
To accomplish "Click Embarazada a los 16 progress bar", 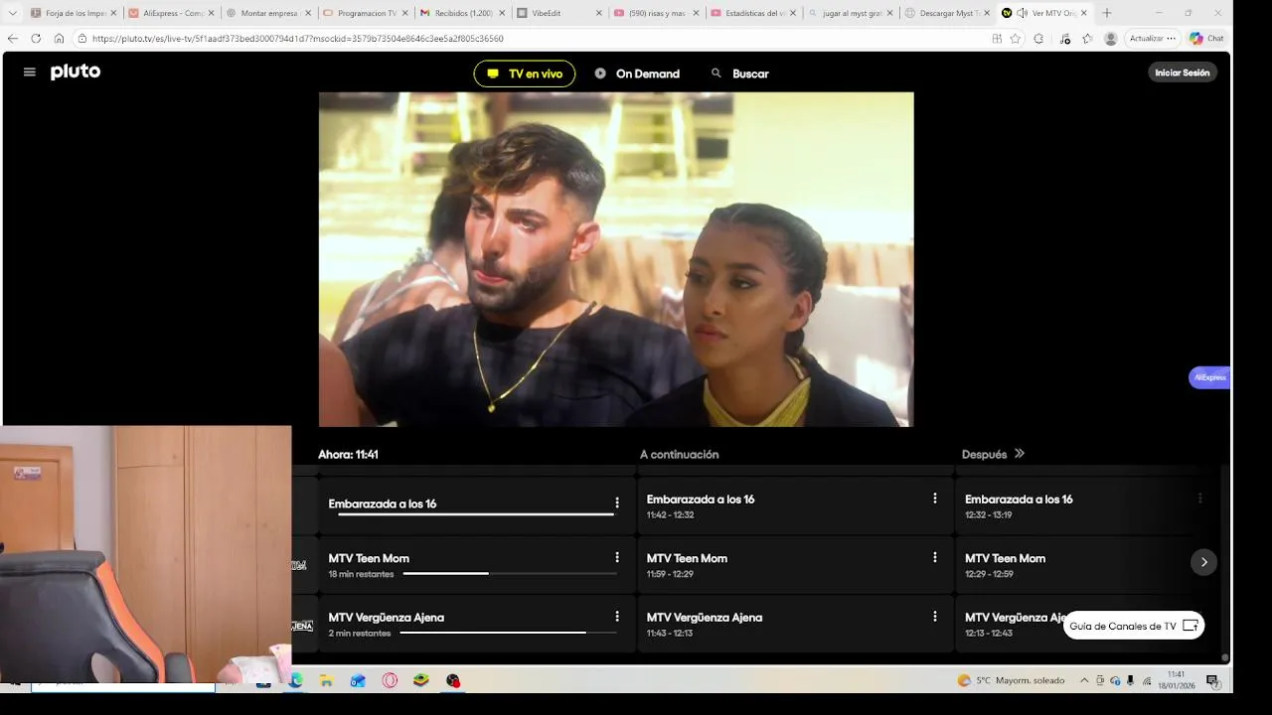I will (x=476, y=514).
